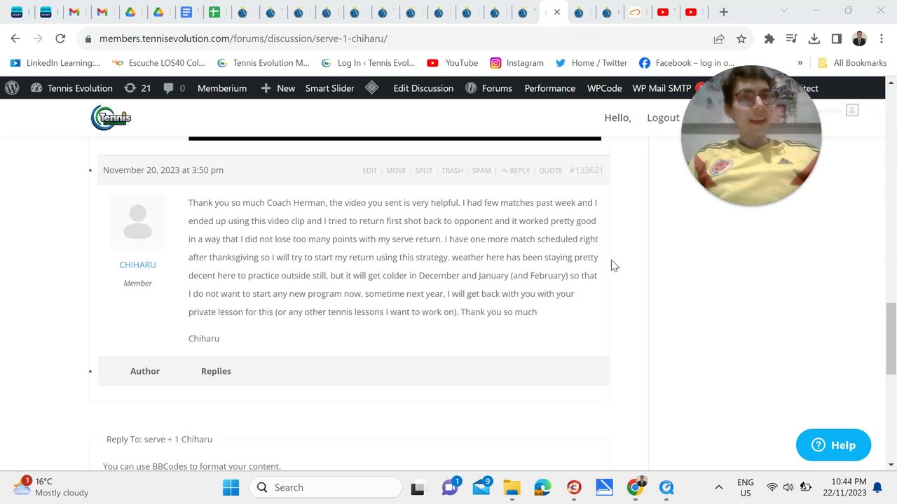Switch to the last YouTube tab
Image resolution: width=897 pixels, height=504 pixels.
tap(691, 12)
